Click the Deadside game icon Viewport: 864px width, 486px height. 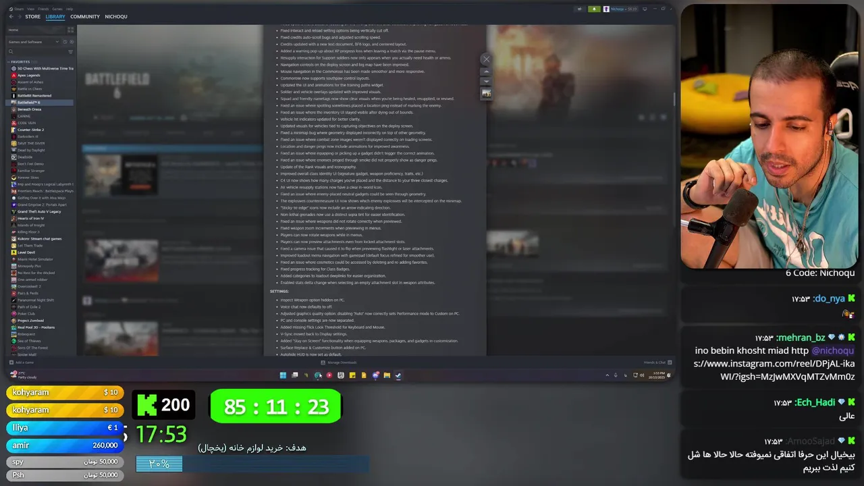[13, 157]
